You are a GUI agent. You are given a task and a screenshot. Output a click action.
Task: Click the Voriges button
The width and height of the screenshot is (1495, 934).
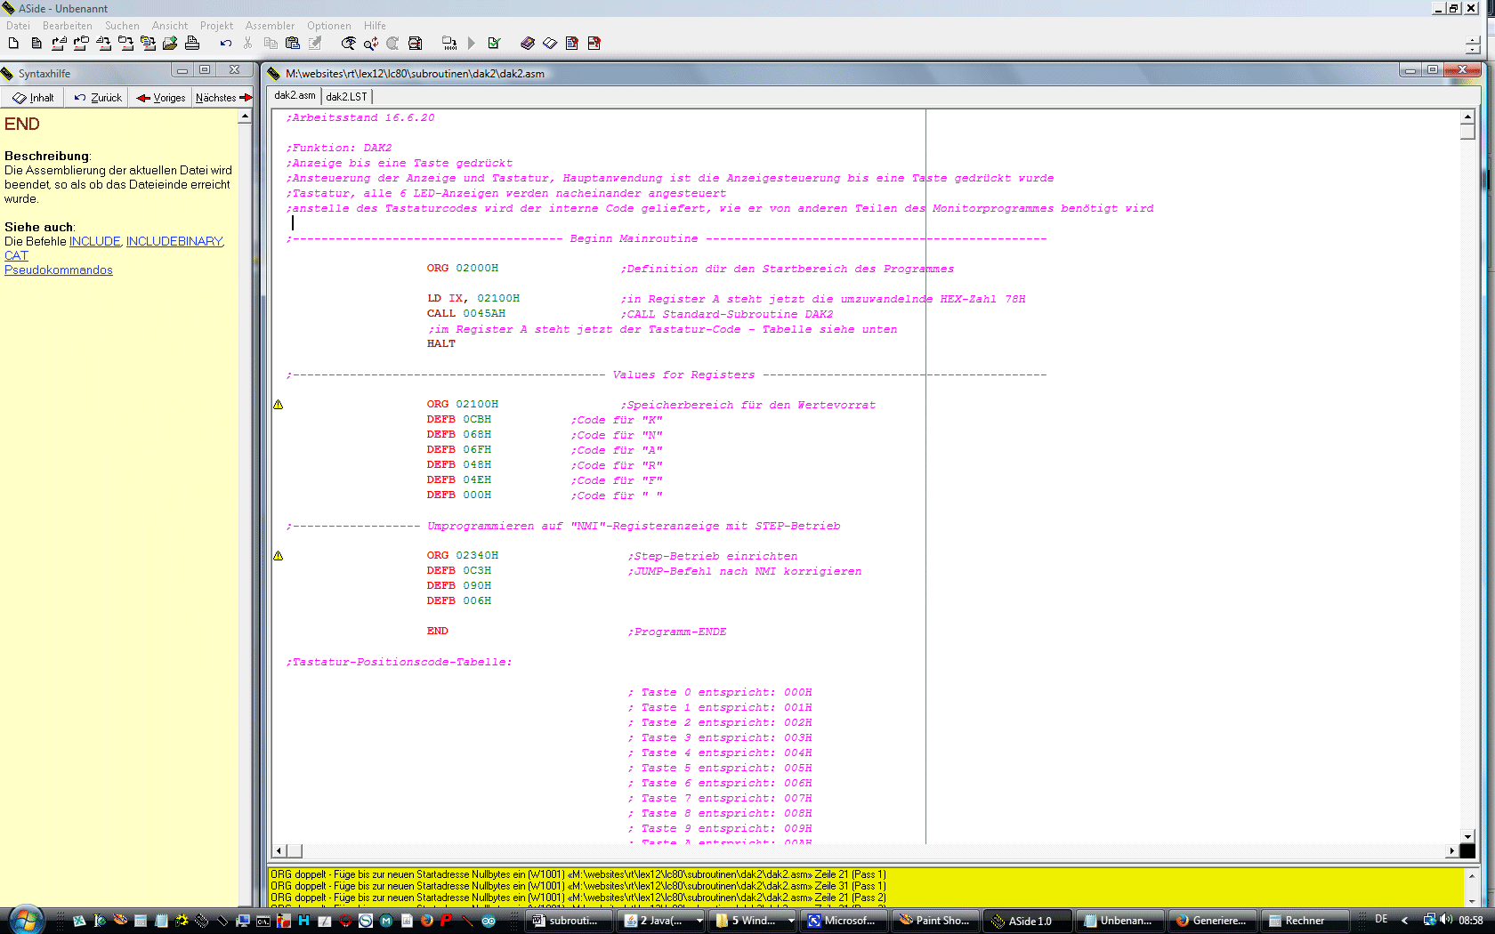[x=161, y=98]
